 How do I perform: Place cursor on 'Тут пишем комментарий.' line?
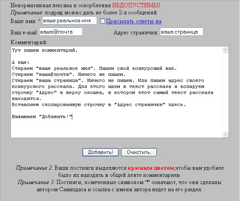[45, 50]
